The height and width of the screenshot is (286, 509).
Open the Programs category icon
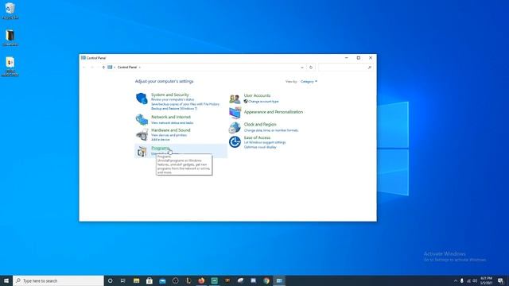coord(142,152)
